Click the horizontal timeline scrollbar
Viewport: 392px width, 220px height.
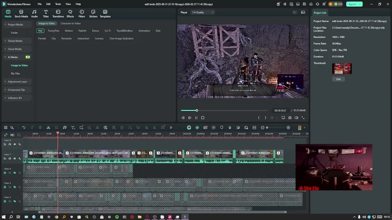163,212
